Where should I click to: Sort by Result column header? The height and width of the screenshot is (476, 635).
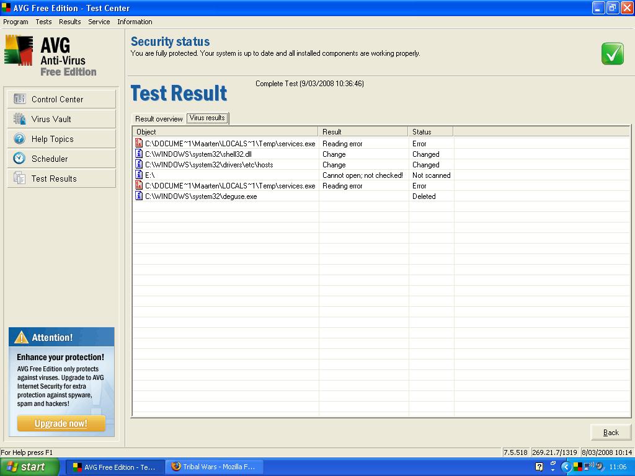click(363, 131)
